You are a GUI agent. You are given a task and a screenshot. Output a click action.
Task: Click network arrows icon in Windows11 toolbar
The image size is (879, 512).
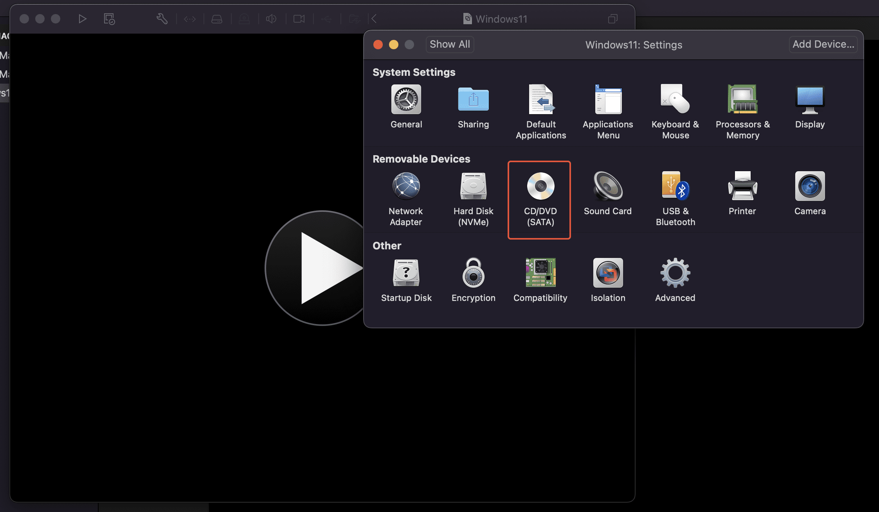190,19
